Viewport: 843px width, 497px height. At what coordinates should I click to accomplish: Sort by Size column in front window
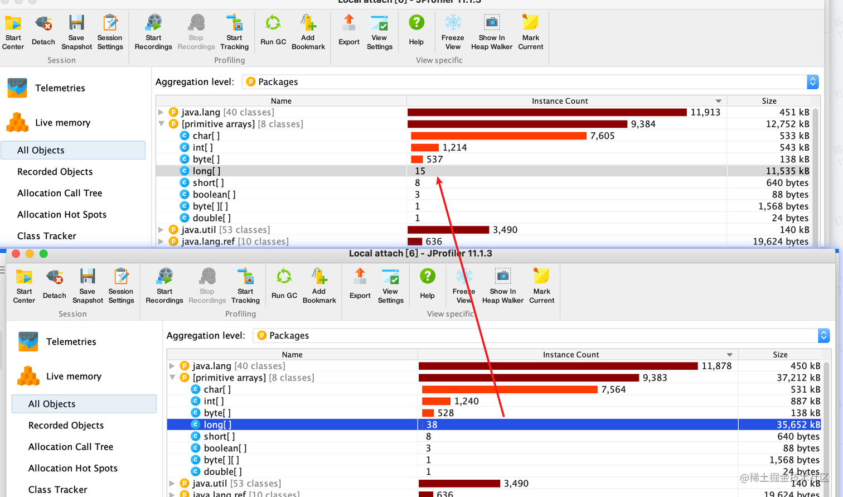point(780,354)
